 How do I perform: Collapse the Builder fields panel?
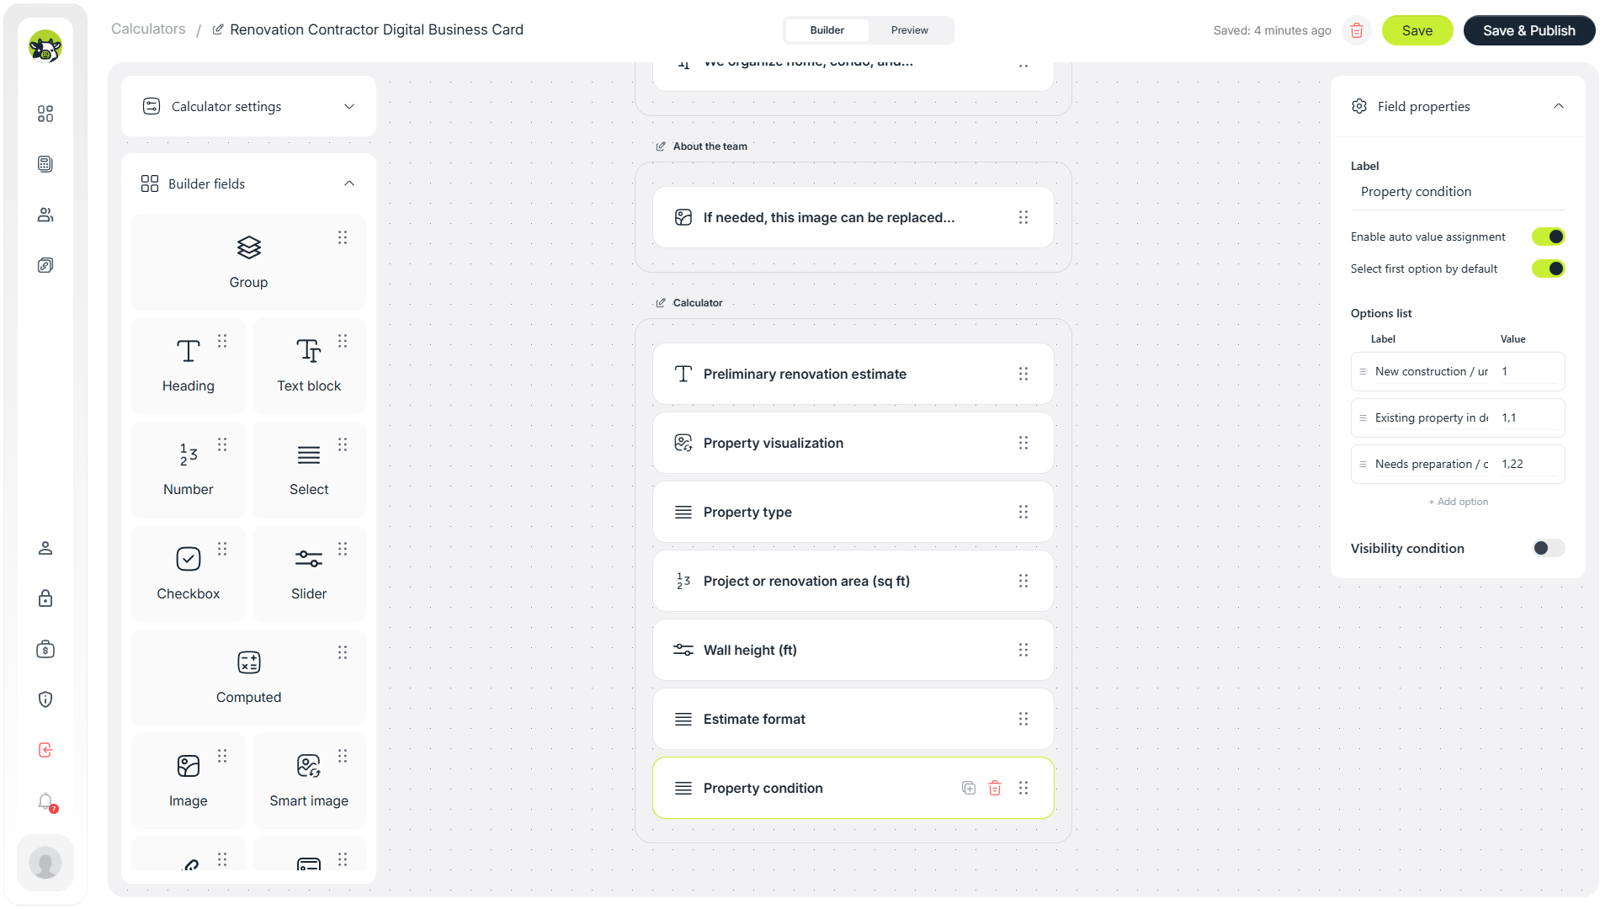[349, 183]
